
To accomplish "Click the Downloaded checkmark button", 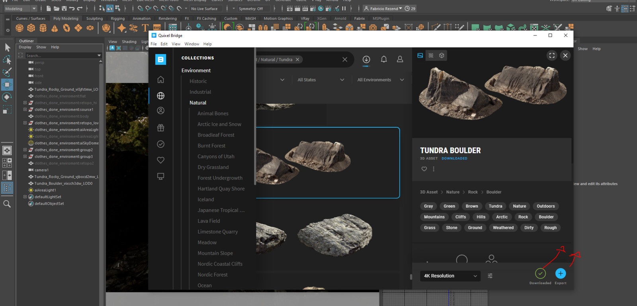I will pyautogui.click(x=540, y=273).
